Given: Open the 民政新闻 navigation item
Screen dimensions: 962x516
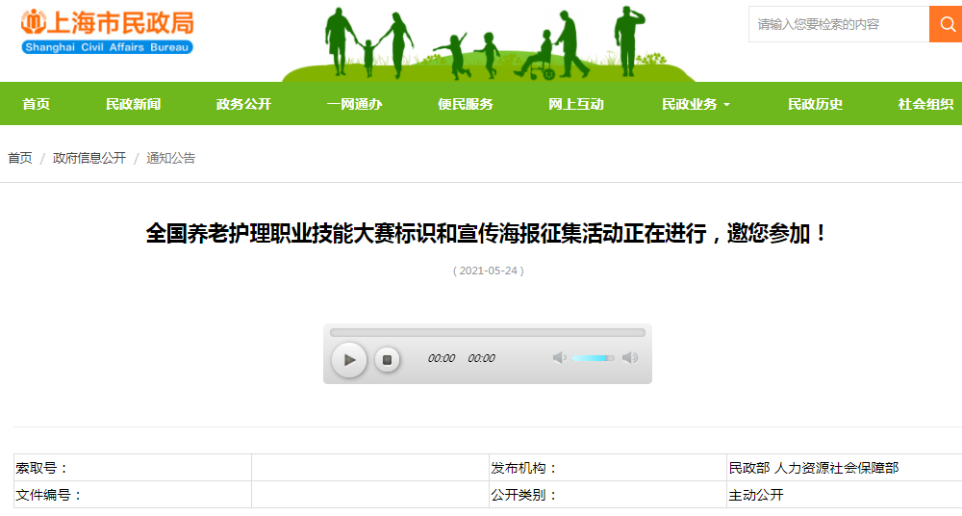Looking at the screenshot, I should pyautogui.click(x=133, y=104).
